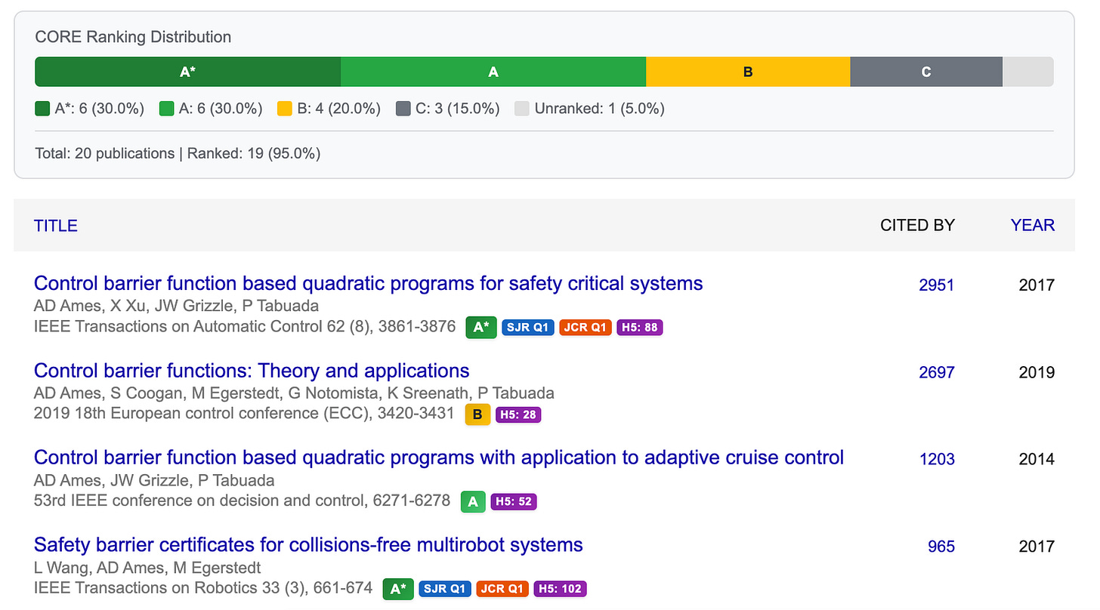Click authors 'AD Ames, X Xu, JW Grizzle, P Tabuada'
The height and width of the screenshot is (610, 1100).
pos(176,306)
